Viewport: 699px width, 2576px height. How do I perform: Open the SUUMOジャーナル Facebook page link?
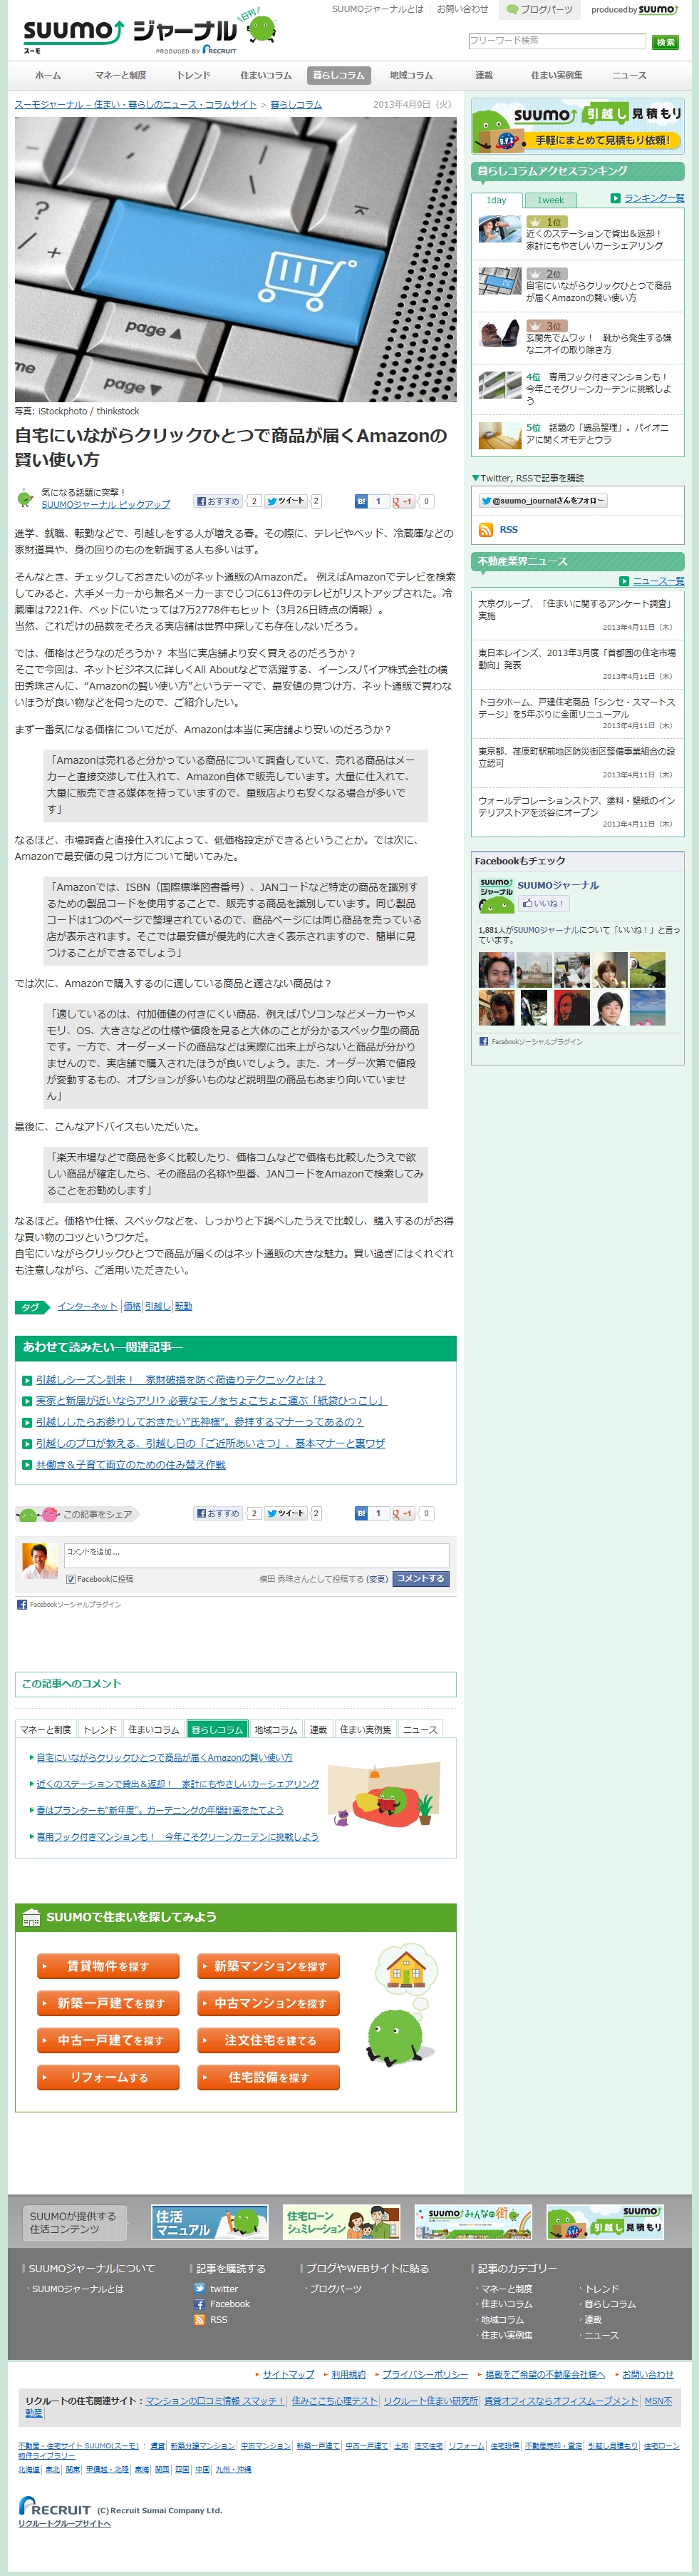pos(558,886)
